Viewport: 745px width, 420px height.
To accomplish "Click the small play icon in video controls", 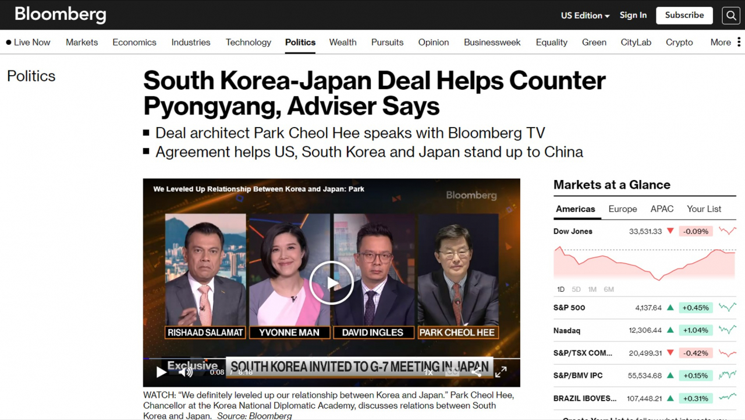I will coord(161,372).
